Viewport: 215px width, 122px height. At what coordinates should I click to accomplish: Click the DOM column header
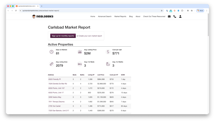point(123,75)
